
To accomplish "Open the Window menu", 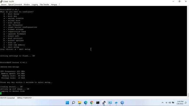I will pyautogui.click(x=27, y=5).
